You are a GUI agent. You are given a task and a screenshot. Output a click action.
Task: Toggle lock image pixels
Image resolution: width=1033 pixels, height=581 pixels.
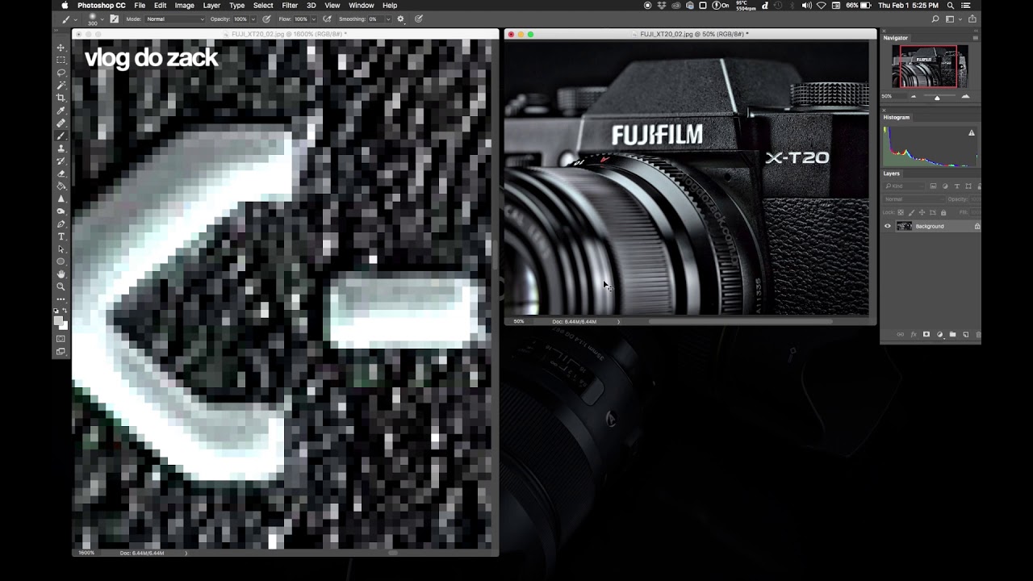(x=911, y=212)
